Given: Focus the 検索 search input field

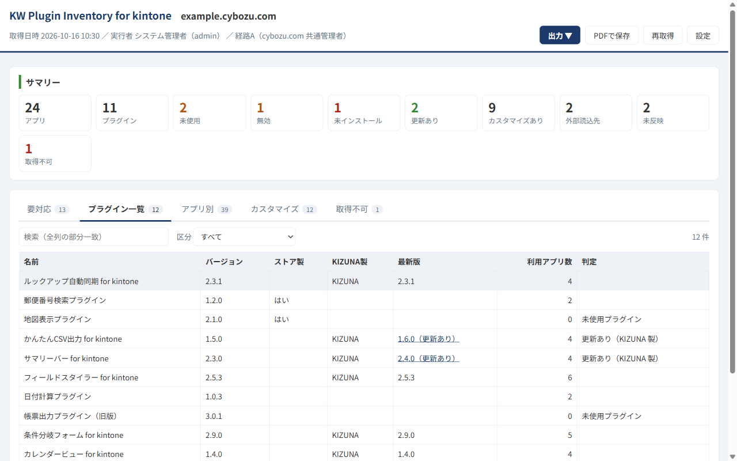Looking at the screenshot, I should pyautogui.click(x=94, y=237).
